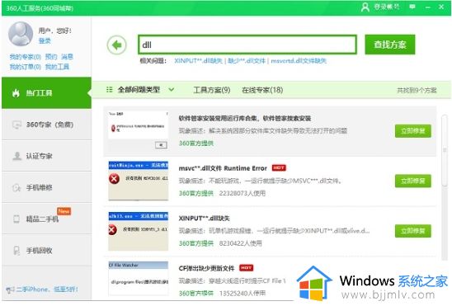This screenshot has height=306, width=452.
Task: Click the 共找到9个方案 result count
Action: click(x=417, y=91)
